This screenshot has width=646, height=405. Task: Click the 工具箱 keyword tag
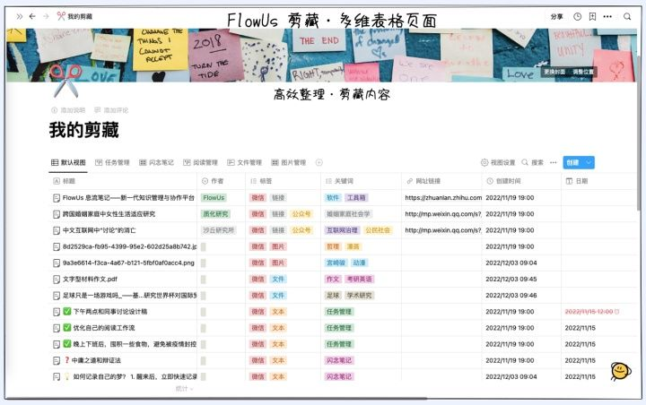click(x=356, y=198)
